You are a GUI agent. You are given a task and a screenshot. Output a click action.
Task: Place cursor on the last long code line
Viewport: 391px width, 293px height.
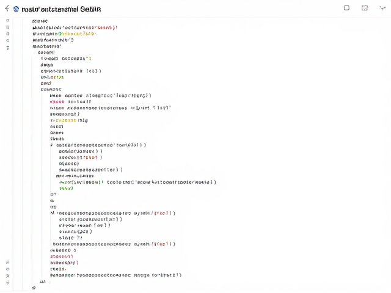click(115, 275)
